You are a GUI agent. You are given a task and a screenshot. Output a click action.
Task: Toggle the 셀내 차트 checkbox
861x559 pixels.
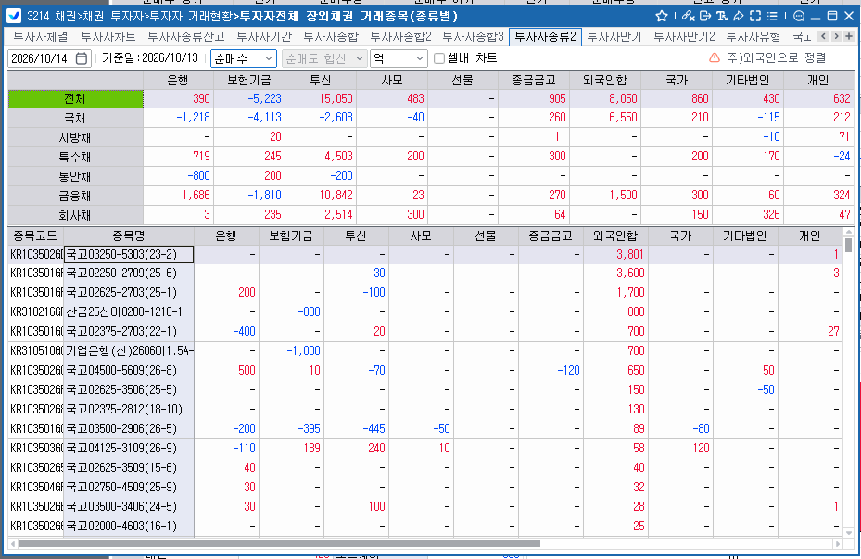coord(439,58)
